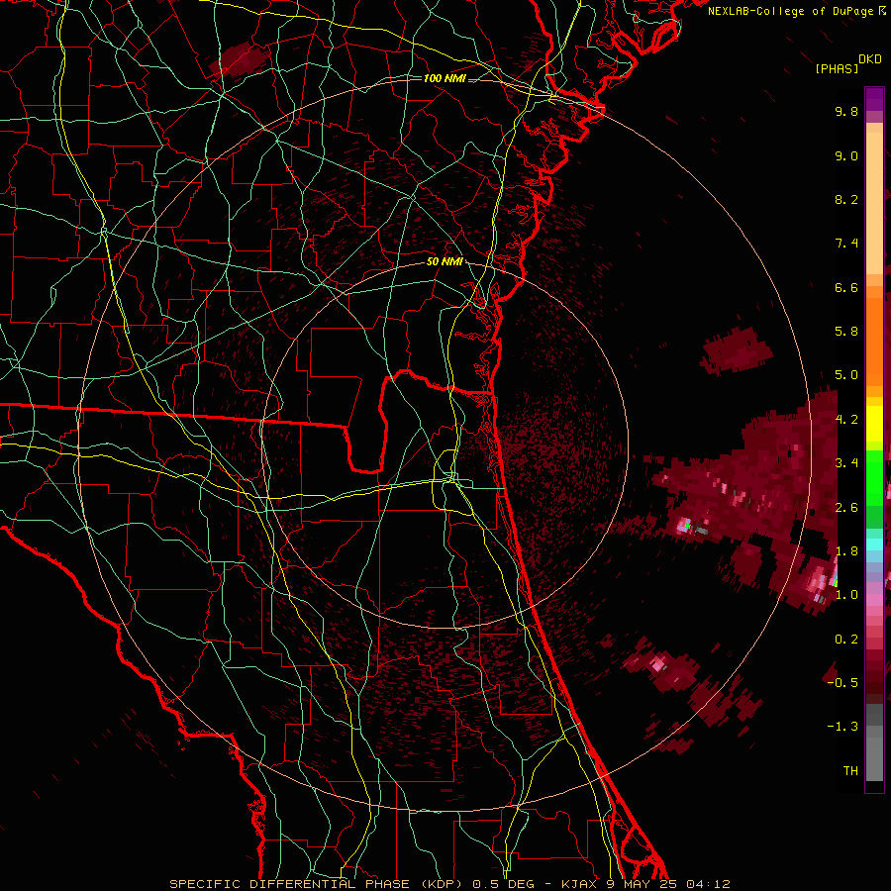Select the 0.2 scale value
This screenshot has width=891, height=891.
tap(846, 640)
